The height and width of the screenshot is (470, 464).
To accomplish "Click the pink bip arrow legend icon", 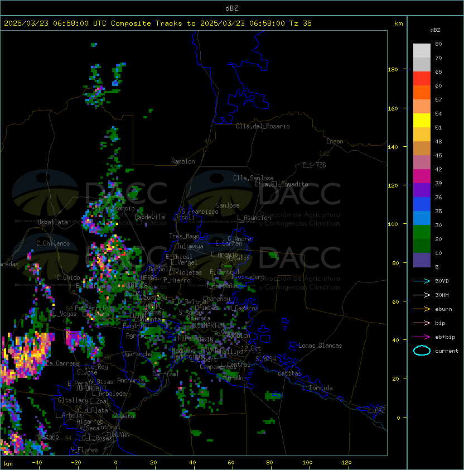I will (x=422, y=323).
